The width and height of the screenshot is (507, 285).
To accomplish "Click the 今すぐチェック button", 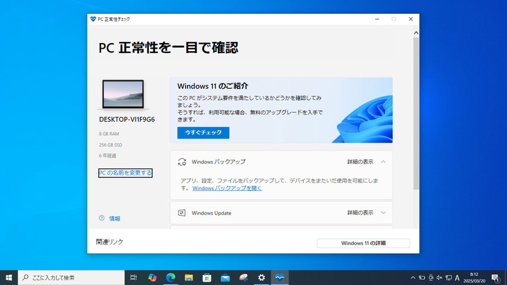I will coord(203,132).
